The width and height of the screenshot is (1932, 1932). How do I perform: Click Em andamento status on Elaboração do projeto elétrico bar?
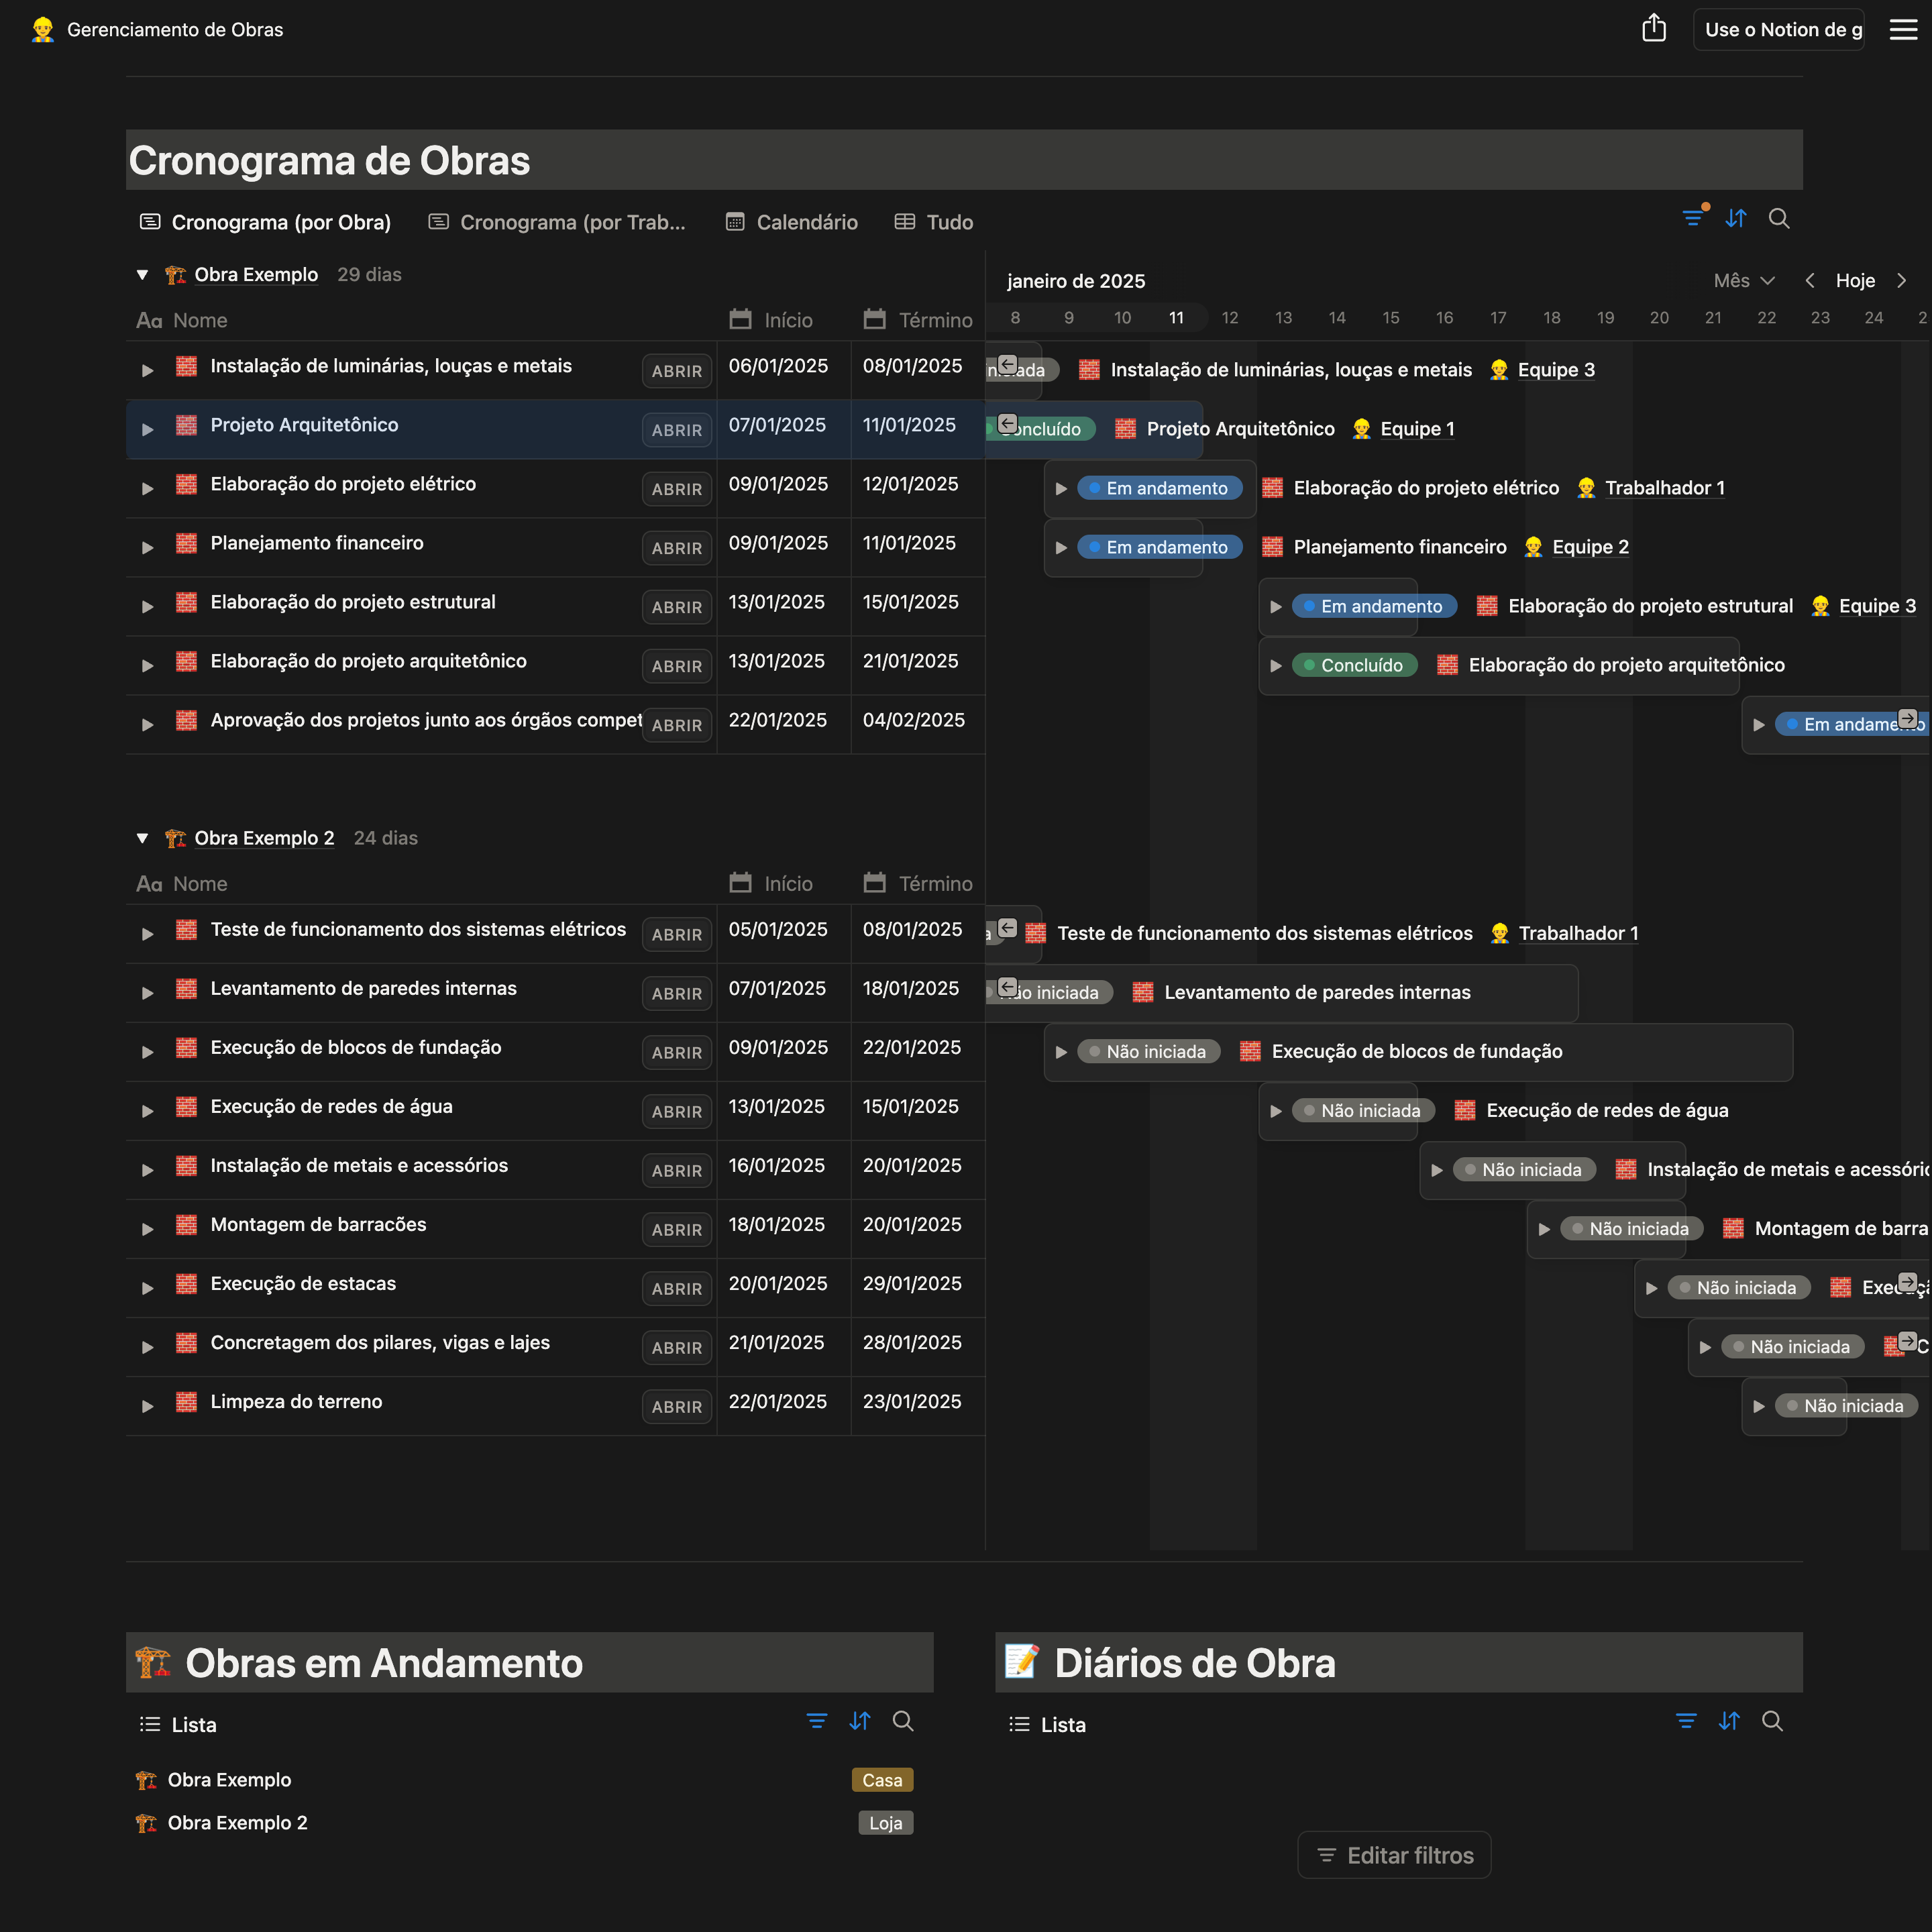coord(1160,488)
